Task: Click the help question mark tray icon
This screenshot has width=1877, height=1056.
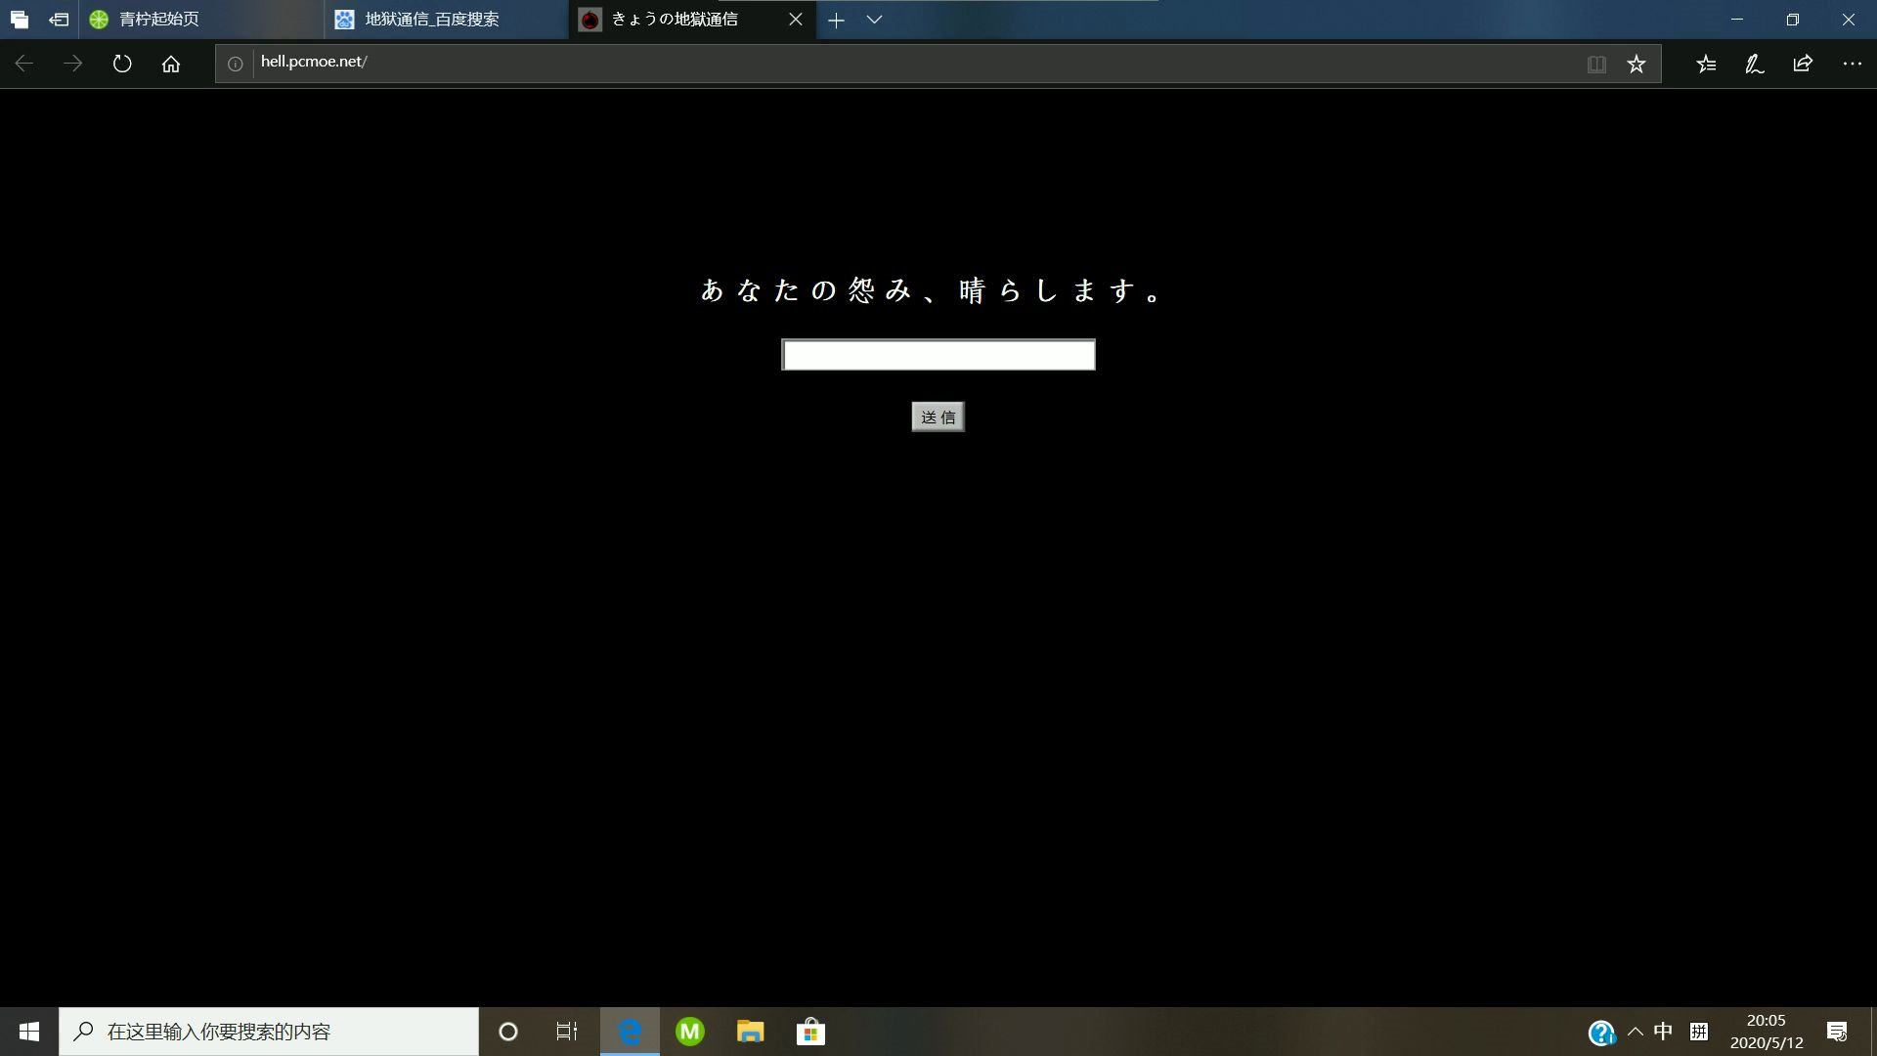Action: (x=1601, y=1033)
